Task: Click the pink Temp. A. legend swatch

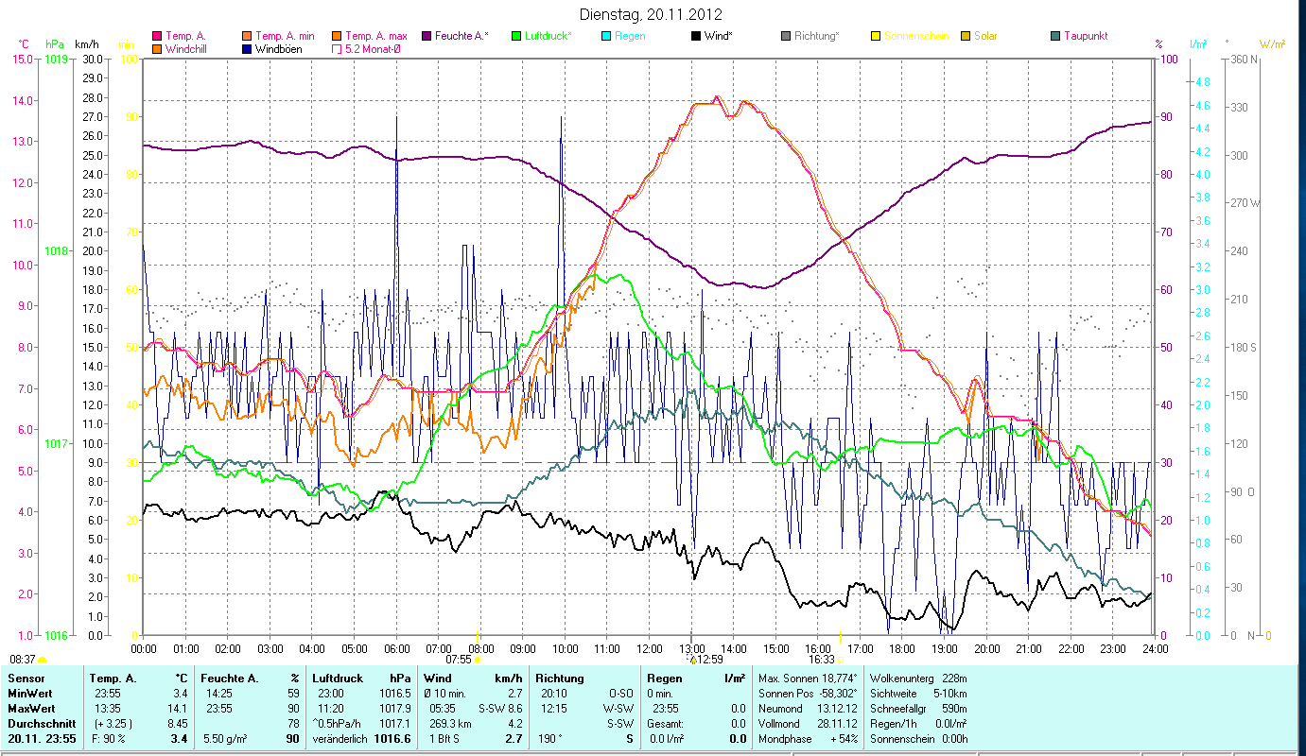Action: [157, 36]
